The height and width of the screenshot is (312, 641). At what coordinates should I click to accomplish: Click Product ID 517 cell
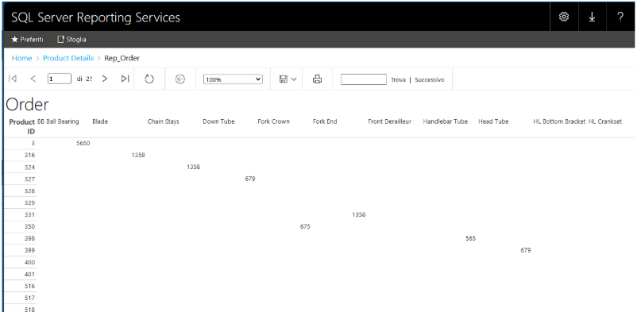pyautogui.click(x=30, y=298)
